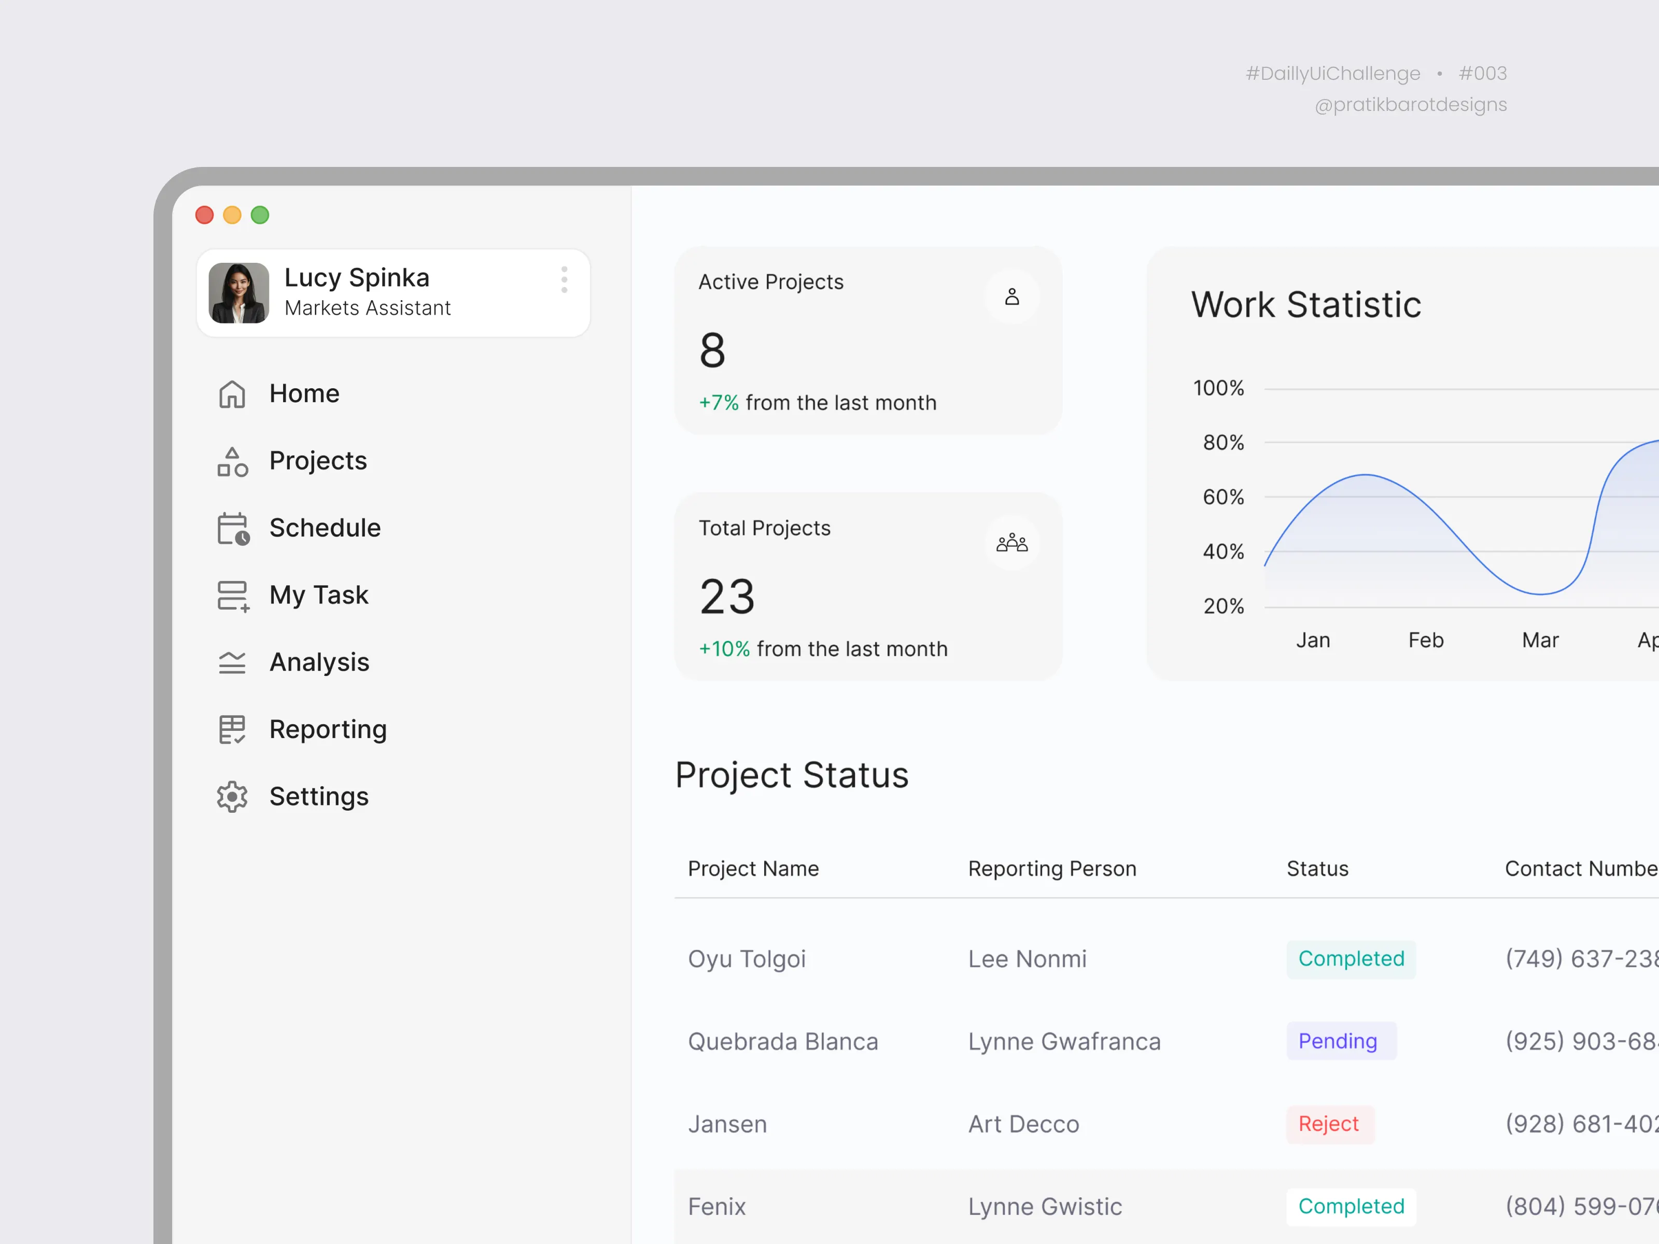The width and height of the screenshot is (1659, 1244).
Task: Click the Mar label on chart axis
Action: pyautogui.click(x=1540, y=640)
